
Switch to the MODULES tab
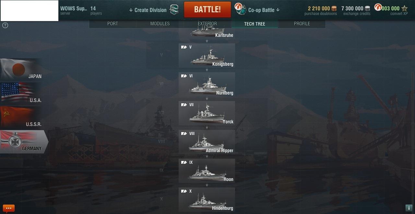coord(160,24)
